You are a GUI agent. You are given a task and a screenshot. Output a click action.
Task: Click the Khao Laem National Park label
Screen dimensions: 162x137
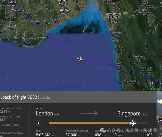click(147, 69)
